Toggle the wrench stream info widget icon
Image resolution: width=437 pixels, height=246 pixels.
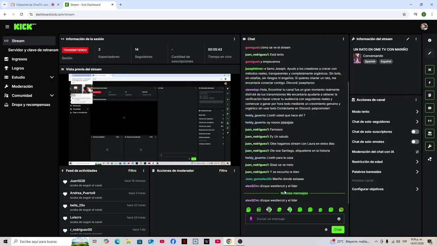click(x=429, y=146)
